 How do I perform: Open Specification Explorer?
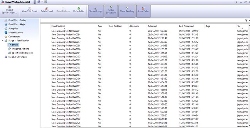point(23,53)
